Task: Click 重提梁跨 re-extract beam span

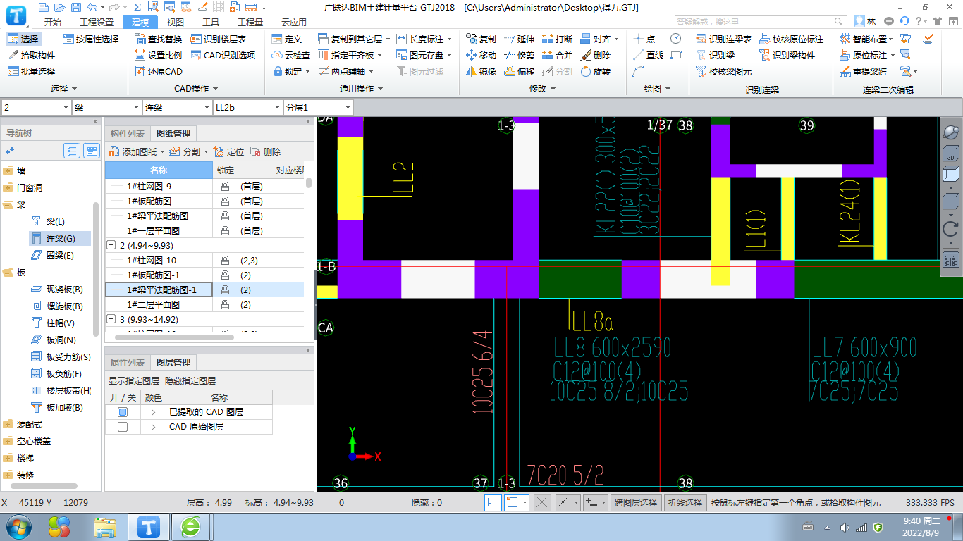Action: click(864, 71)
